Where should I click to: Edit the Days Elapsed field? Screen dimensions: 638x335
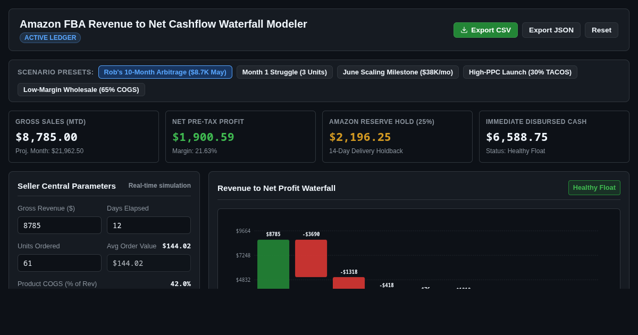coord(149,225)
